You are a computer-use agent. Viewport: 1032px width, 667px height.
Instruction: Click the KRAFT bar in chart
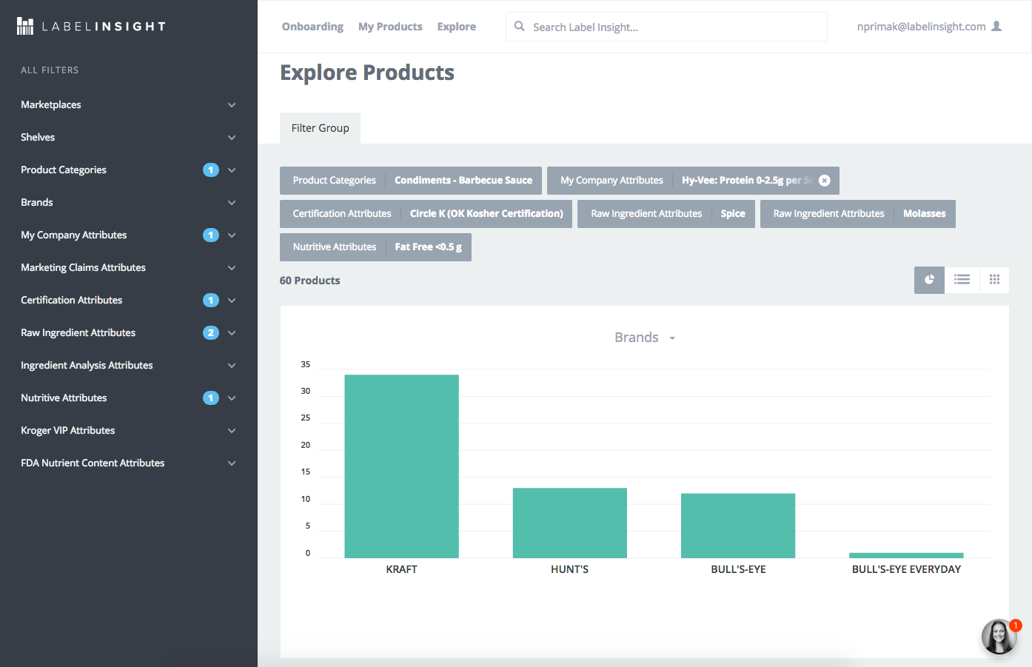click(x=401, y=466)
